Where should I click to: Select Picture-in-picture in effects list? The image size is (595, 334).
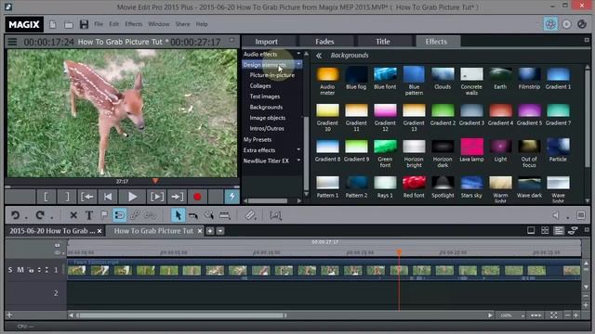pyautogui.click(x=272, y=75)
